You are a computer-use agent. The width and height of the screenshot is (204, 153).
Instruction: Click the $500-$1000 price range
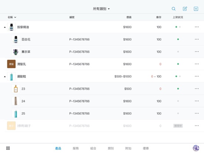(123, 76)
